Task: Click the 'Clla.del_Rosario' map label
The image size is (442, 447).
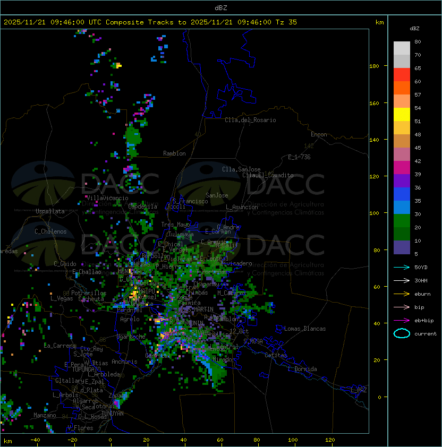Action: 250,120
